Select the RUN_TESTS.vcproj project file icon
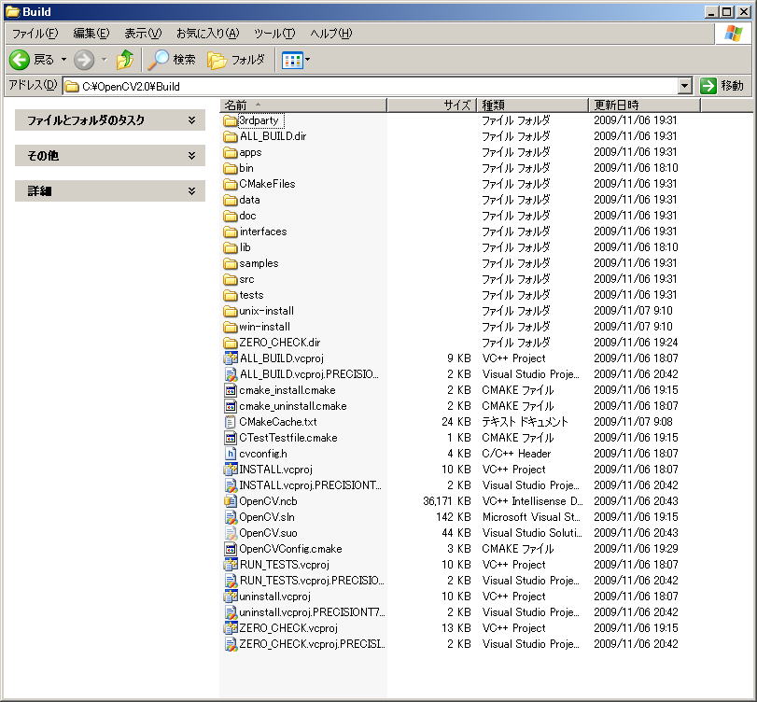 (x=231, y=565)
